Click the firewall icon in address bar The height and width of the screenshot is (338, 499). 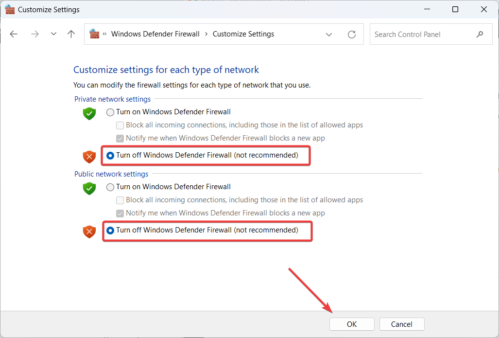click(x=94, y=34)
